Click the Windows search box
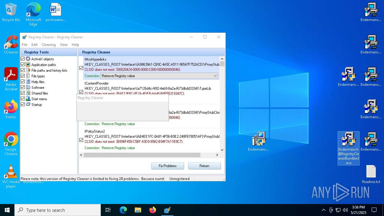Viewport: 384px width, 216px height. pyautogui.click(x=58, y=210)
